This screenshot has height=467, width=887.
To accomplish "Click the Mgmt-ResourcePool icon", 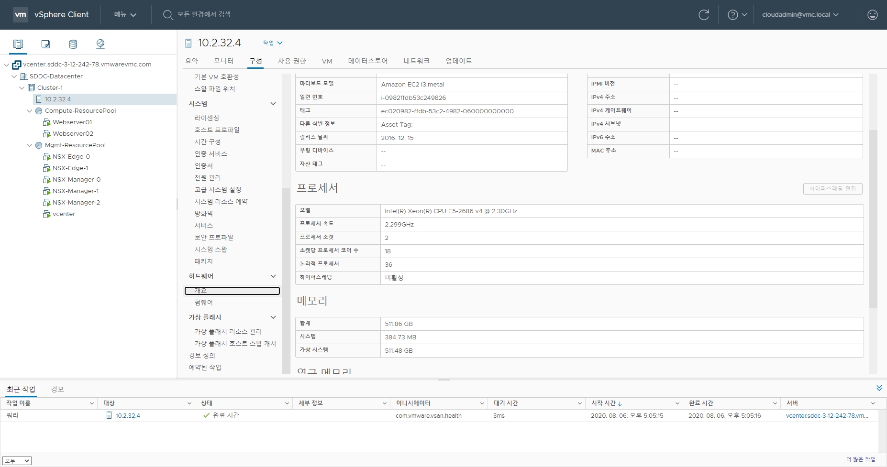I will [39, 145].
